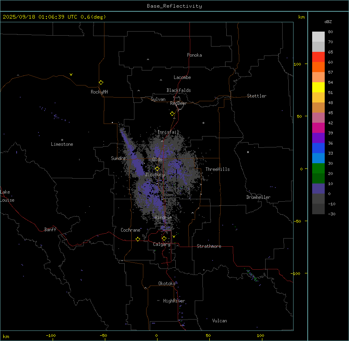Click the UTC timestamp text

[x=54, y=17]
